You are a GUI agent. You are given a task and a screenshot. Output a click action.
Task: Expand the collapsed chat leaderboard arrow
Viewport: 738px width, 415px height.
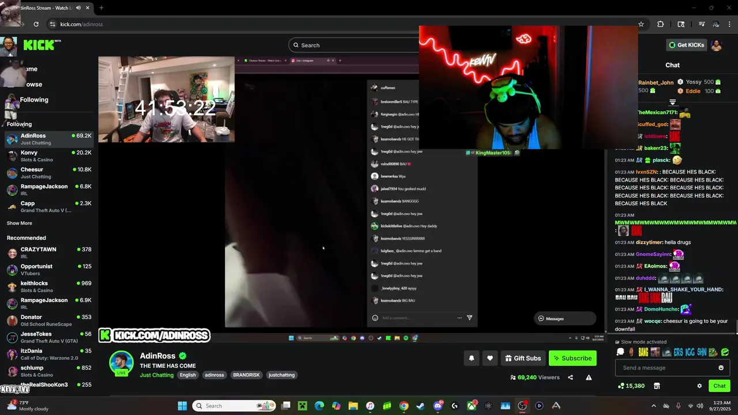coord(672,102)
